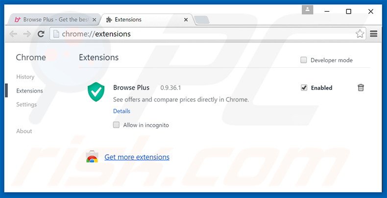The image size is (387, 198).
Task: Remove Browse Plus using the trash icon
Action: (x=361, y=88)
